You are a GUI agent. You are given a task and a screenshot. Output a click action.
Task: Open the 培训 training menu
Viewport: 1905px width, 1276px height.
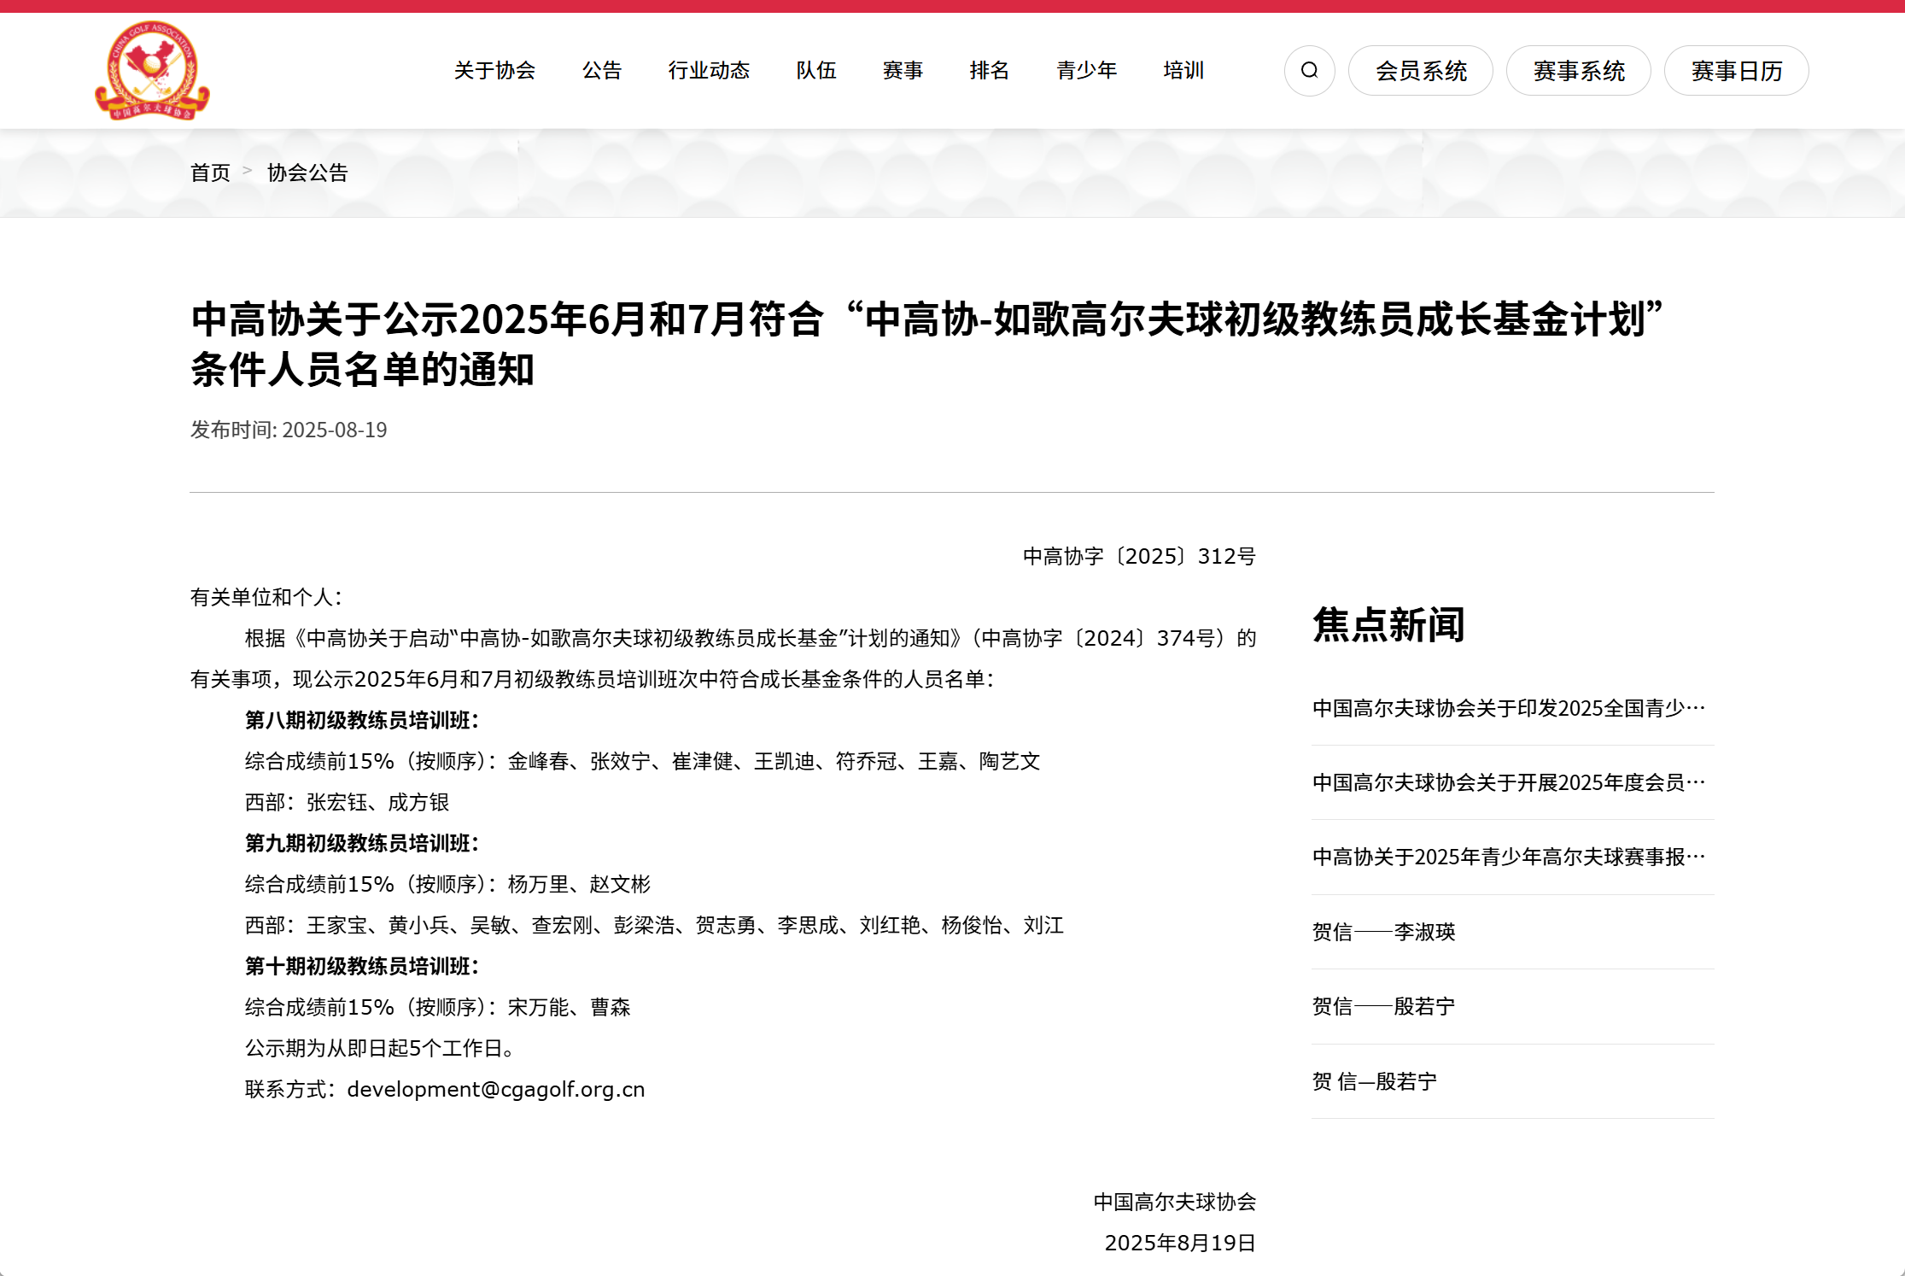1183,71
